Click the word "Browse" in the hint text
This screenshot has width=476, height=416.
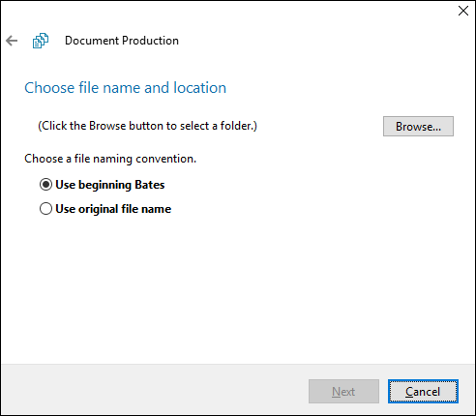[x=107, y=126]
